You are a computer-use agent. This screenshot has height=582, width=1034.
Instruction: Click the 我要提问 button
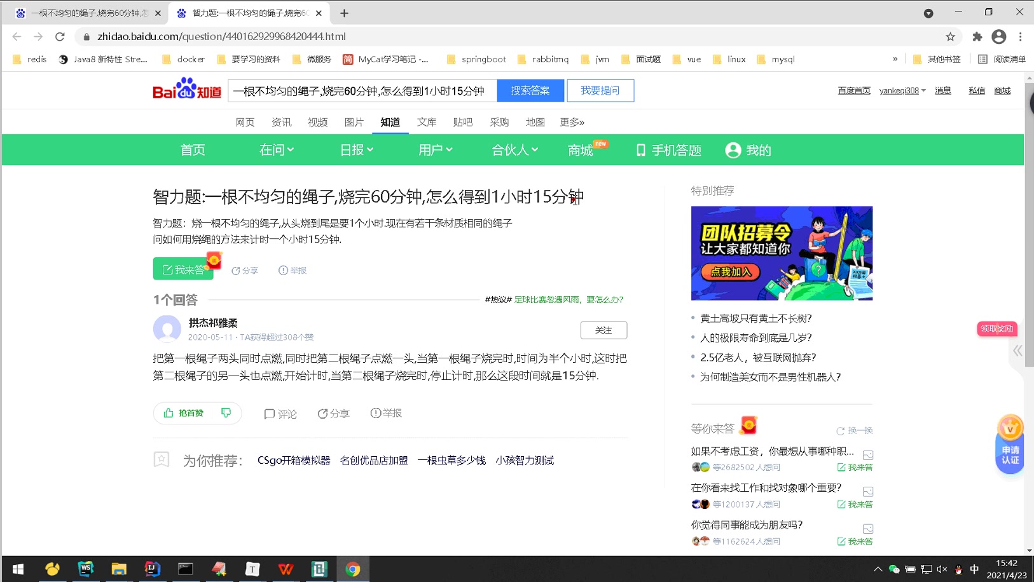599,90
